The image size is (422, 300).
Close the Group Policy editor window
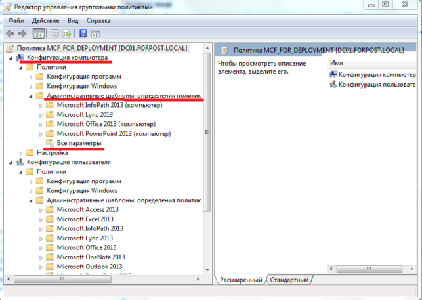pyautogui.click(x=406, y=5)
